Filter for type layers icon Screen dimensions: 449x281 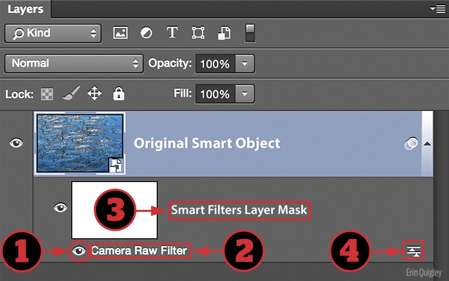pos(172,33)
